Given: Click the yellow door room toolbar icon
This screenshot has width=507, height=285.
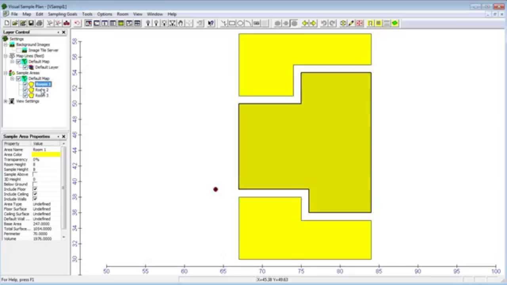Looking at the screenshot, I should tap(370, 23).
